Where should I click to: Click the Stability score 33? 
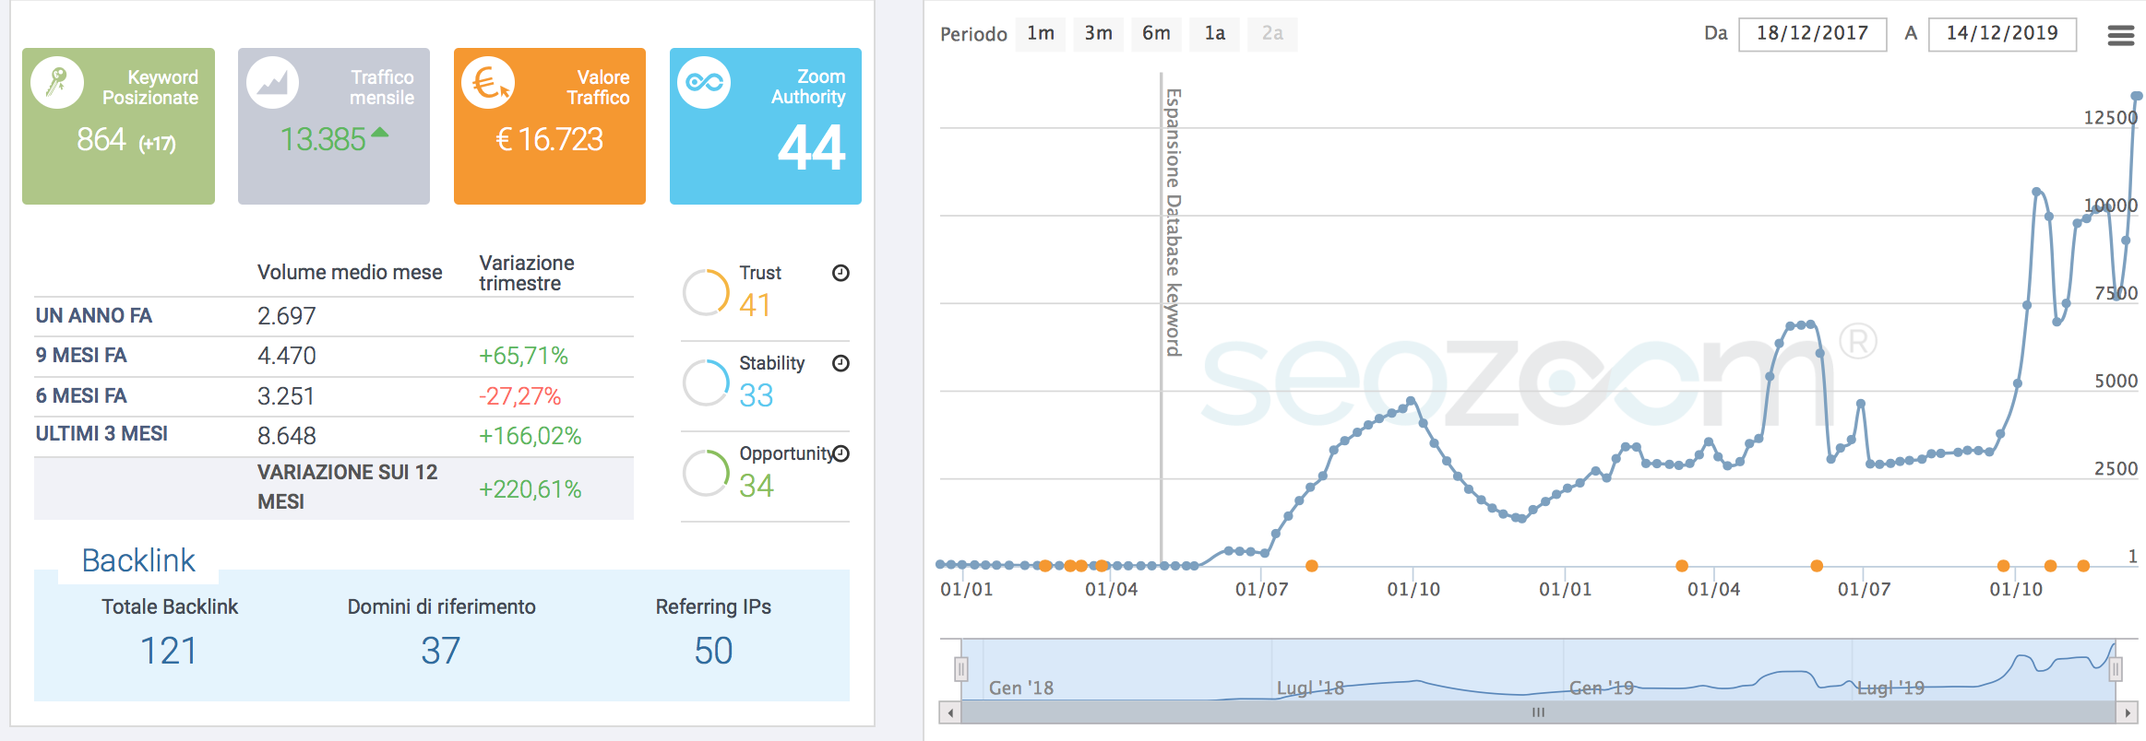pyautogui.click(x=756, y=395)
